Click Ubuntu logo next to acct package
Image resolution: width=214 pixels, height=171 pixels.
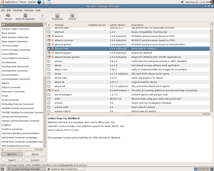(52, 90)
